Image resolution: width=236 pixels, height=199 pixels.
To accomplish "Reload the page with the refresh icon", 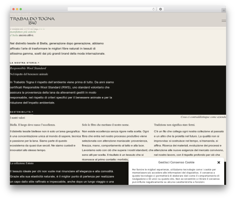I will pyautogui.click(x=153, y=9).
